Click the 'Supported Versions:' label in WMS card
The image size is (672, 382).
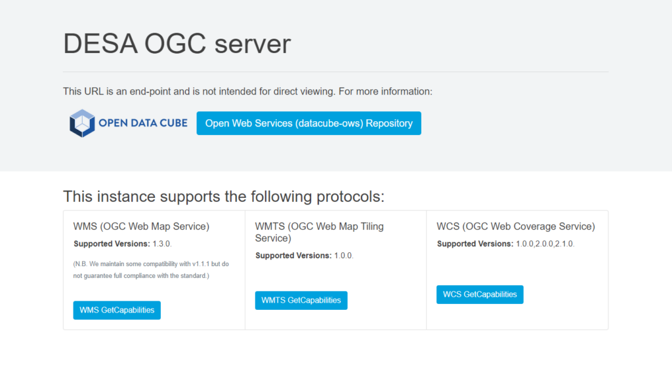[x=112, y=244]
